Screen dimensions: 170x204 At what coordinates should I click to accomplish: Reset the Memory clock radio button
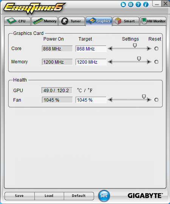tap(156, 62)
